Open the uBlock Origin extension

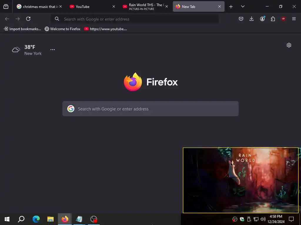283,19
